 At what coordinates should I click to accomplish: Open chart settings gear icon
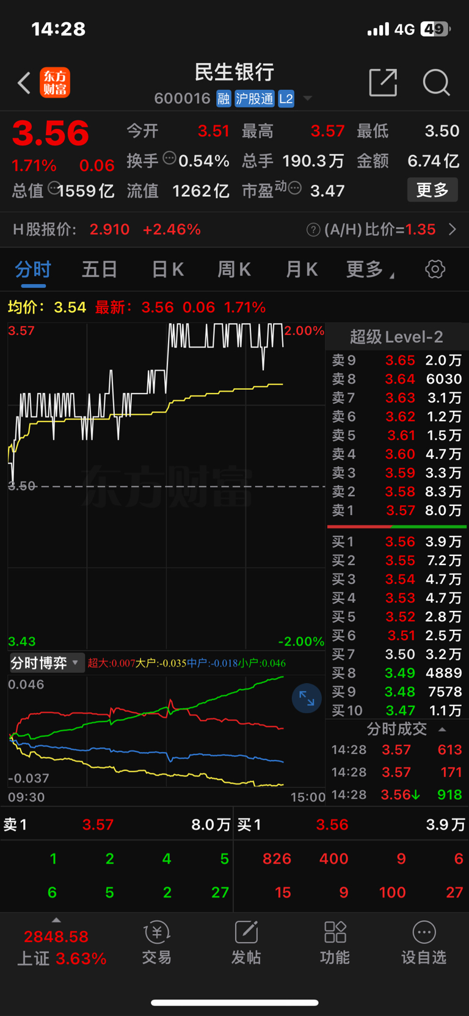point(435,269)
